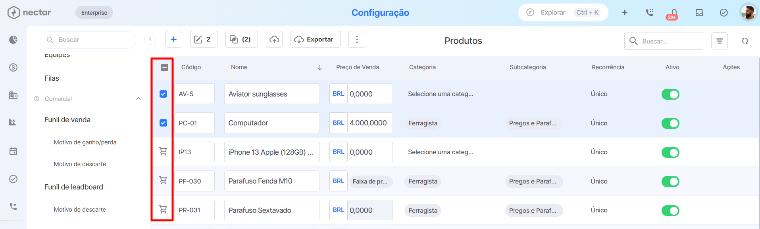The width and height of the screenshot is (760, 229).
Task: Open BRL currency selector for Aviator sunglasses
Action: click(x=339, y=94)
